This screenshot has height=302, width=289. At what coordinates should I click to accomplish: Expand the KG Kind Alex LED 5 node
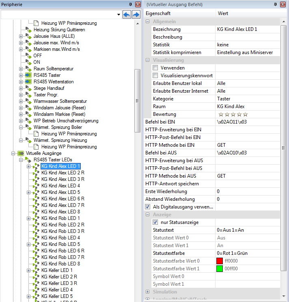(x=28, y=192)
